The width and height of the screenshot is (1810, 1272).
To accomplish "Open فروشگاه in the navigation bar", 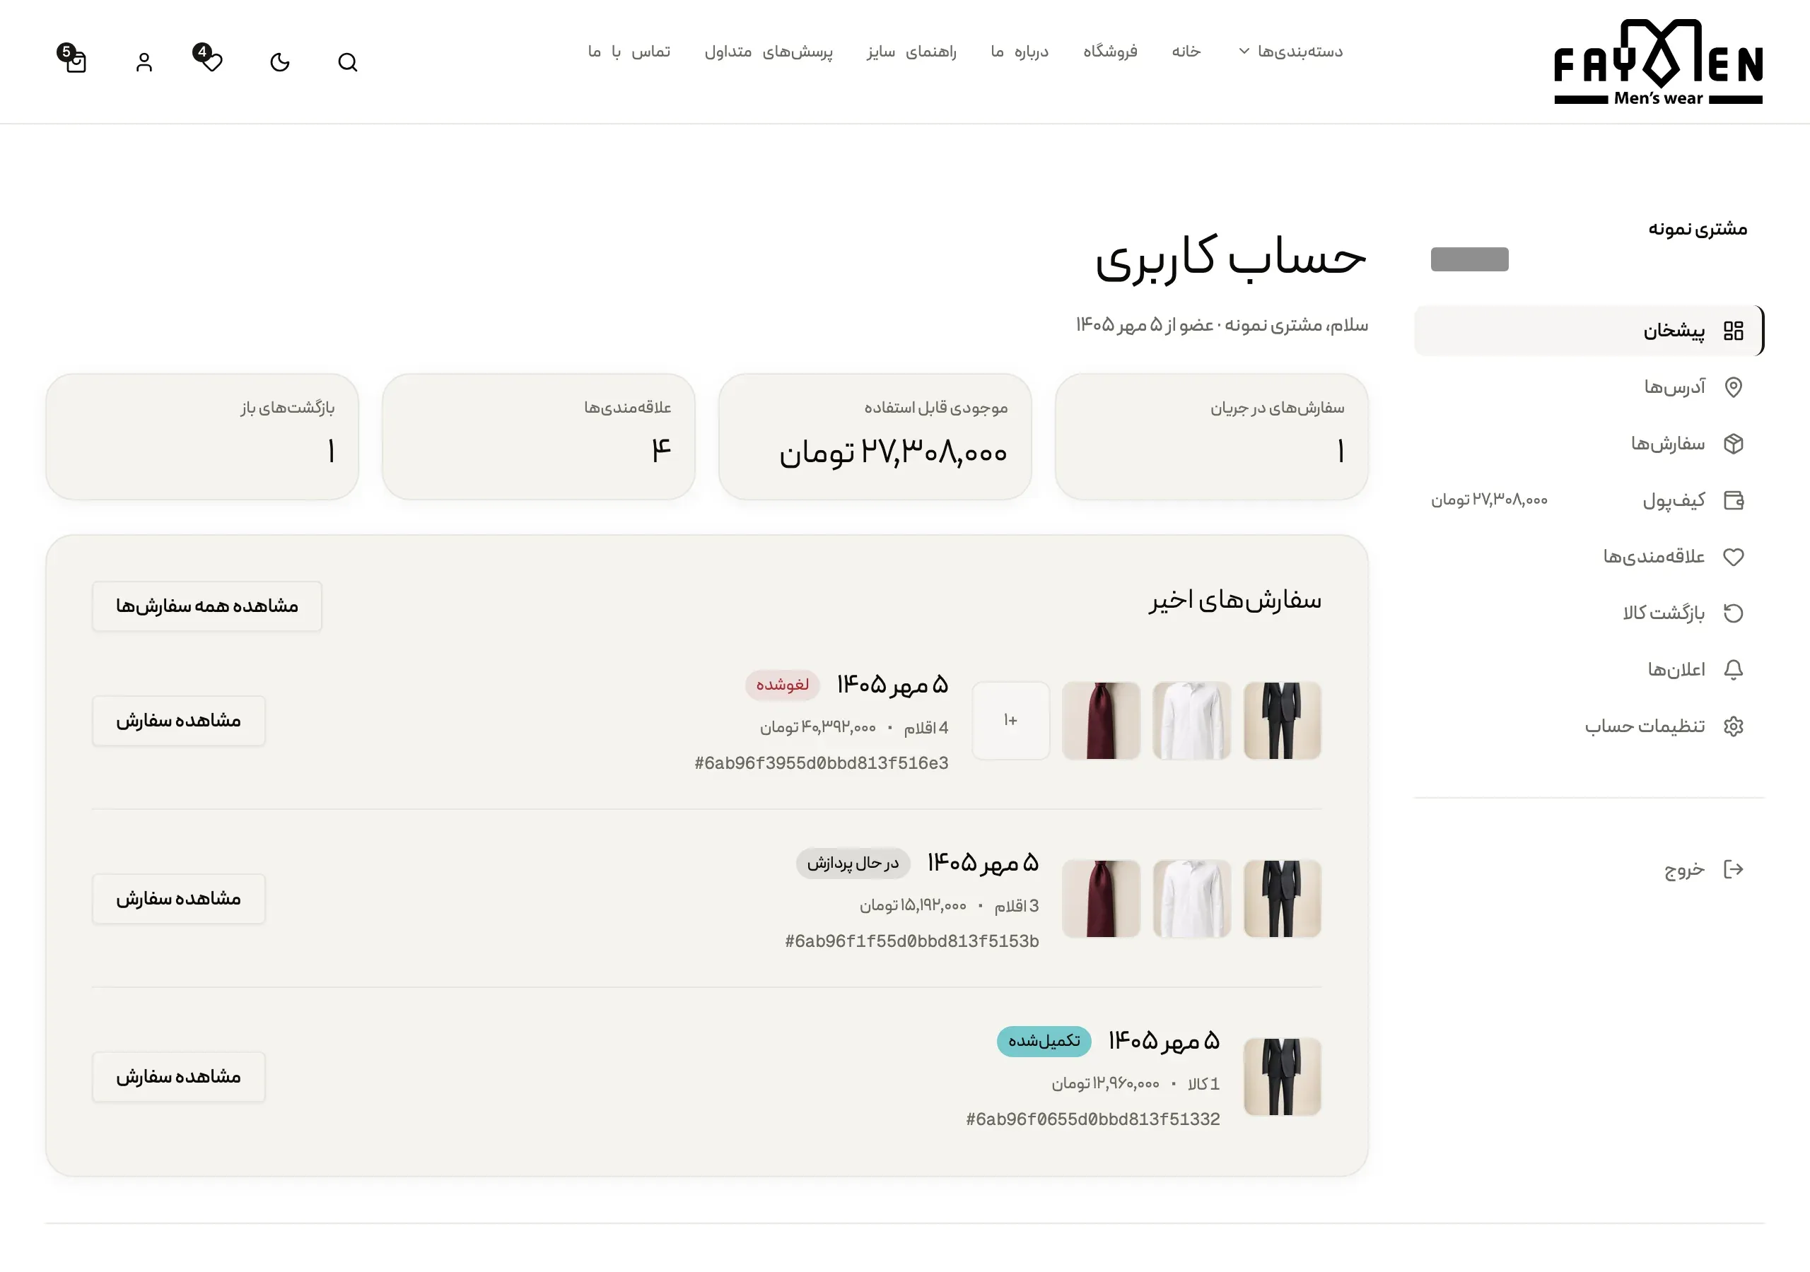I will 1110,51.
